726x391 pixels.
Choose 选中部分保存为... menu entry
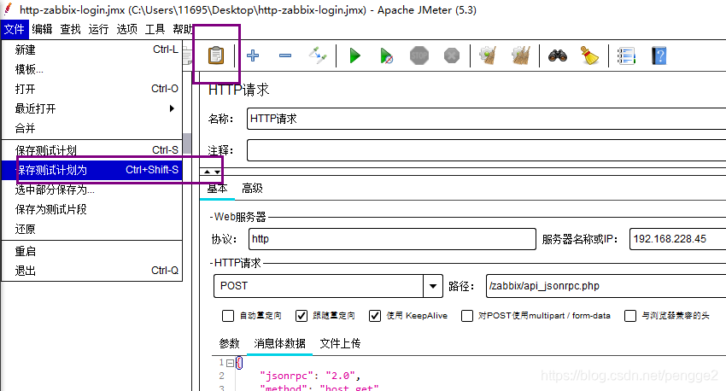point(91,190)
